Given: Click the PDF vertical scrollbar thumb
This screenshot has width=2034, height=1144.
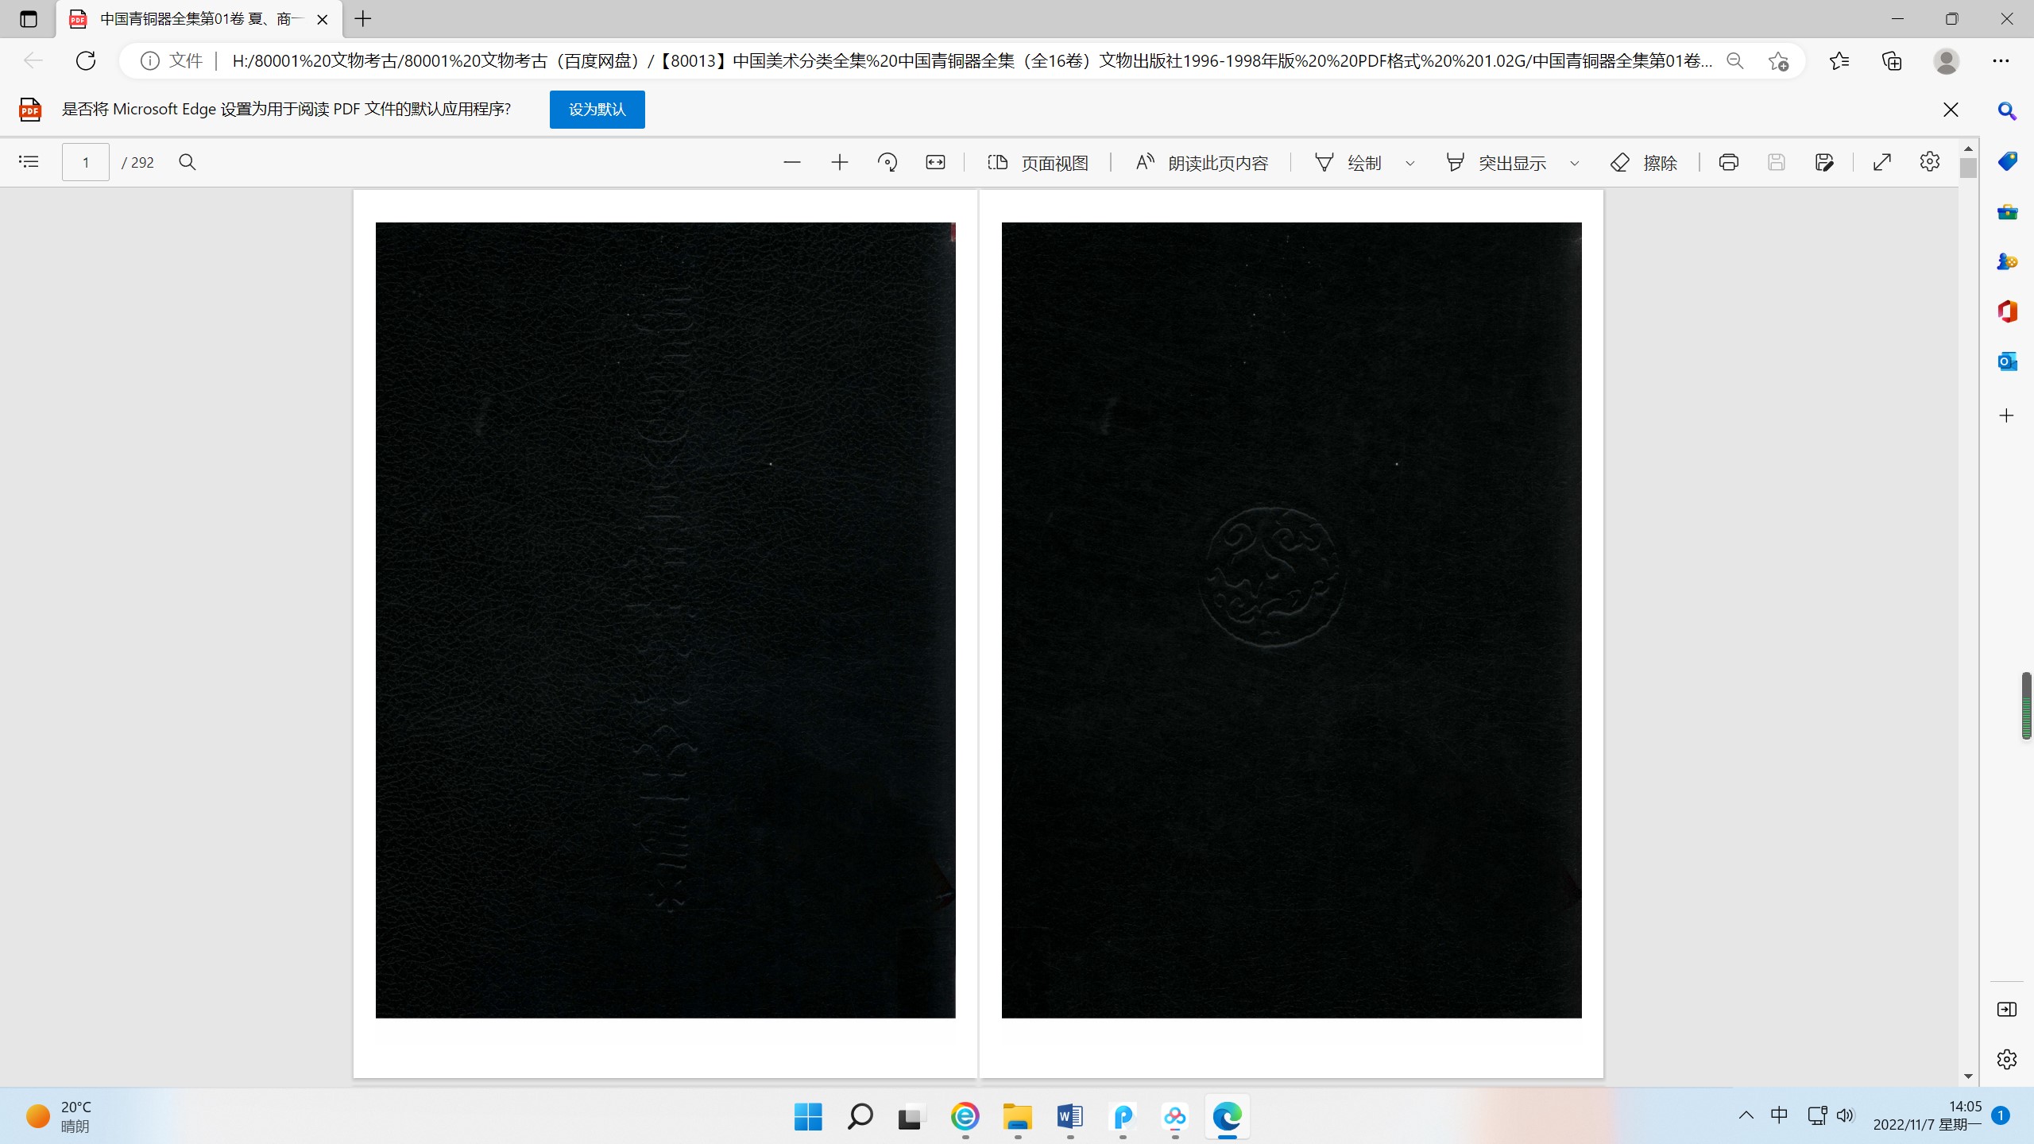Looking at the screenshot, I should 1968,168.
